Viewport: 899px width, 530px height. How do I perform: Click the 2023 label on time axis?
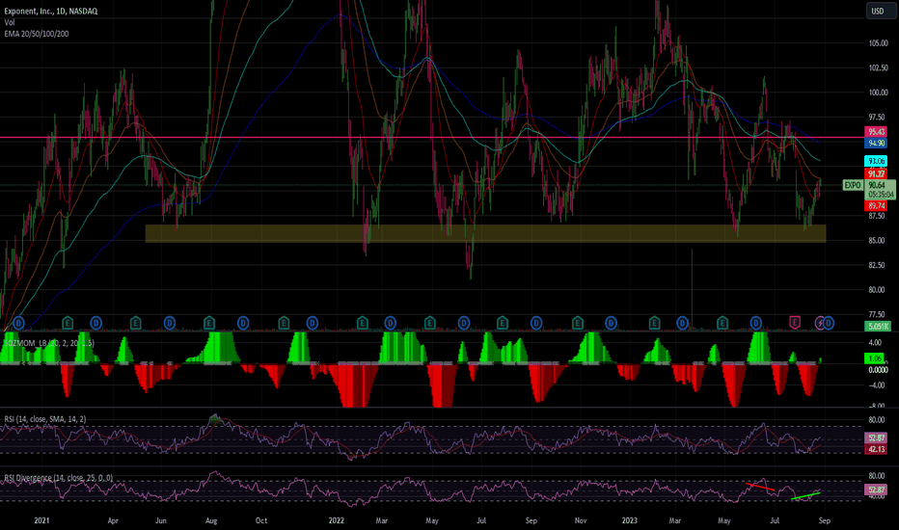(x=630, y=520)
